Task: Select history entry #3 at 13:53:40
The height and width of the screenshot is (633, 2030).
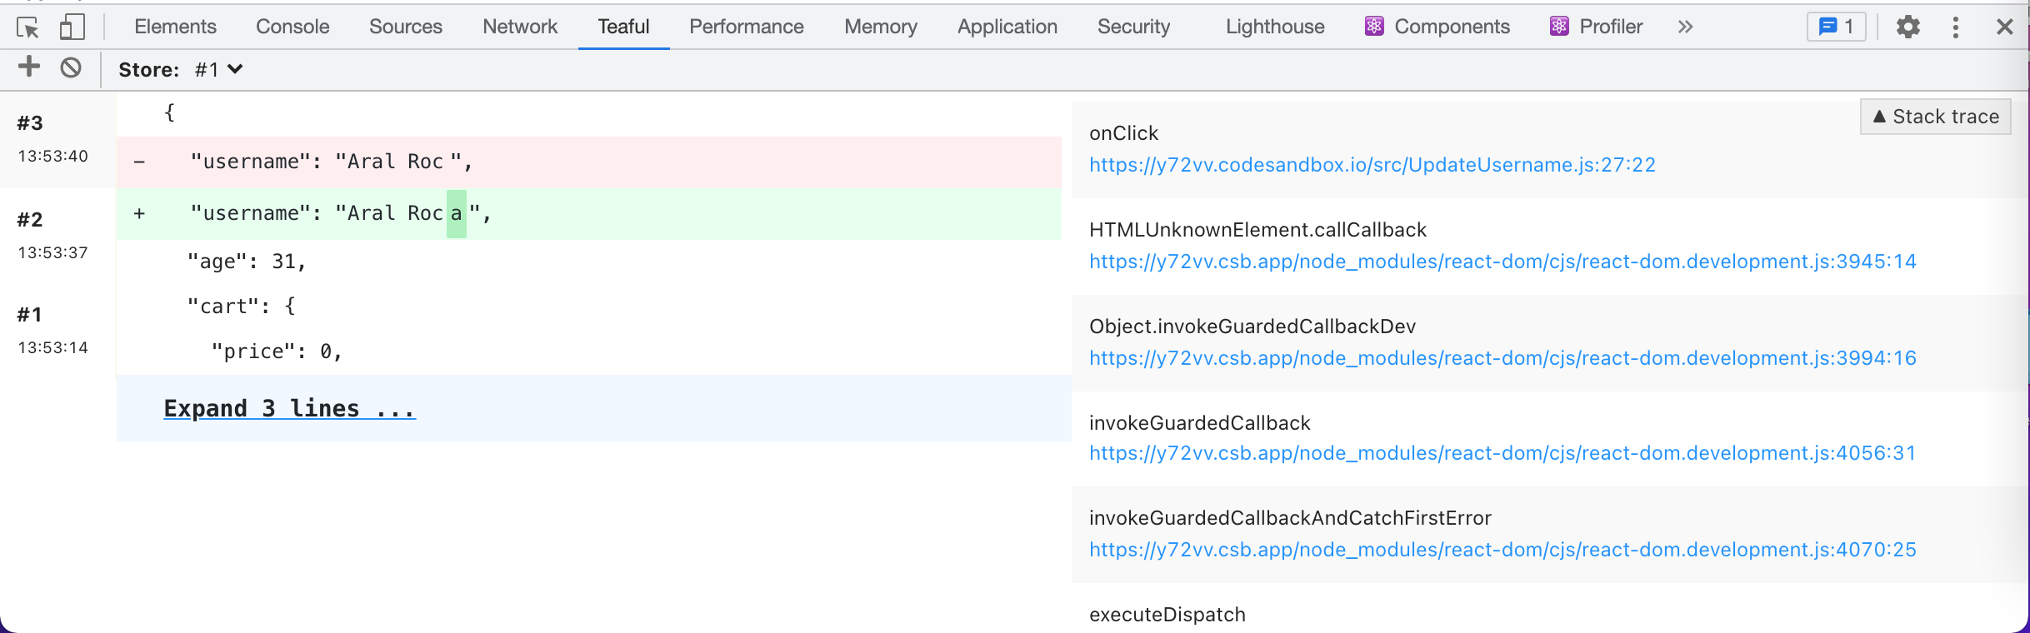Action: pyautogui.click(x=57, y=139)
